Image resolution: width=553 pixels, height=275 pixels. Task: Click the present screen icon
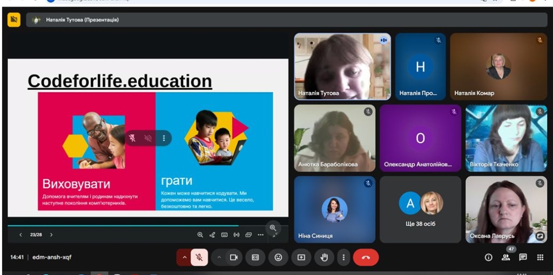pos(301,257)
